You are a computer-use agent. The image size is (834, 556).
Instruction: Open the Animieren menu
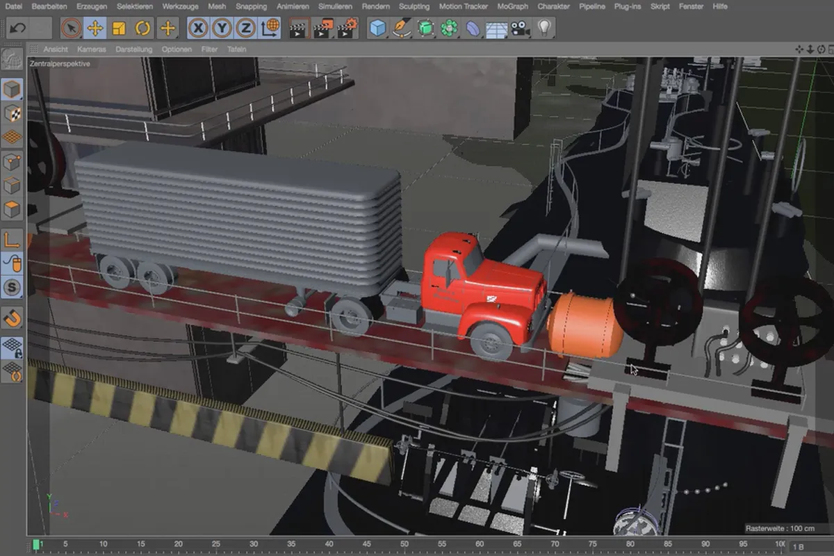293,6
